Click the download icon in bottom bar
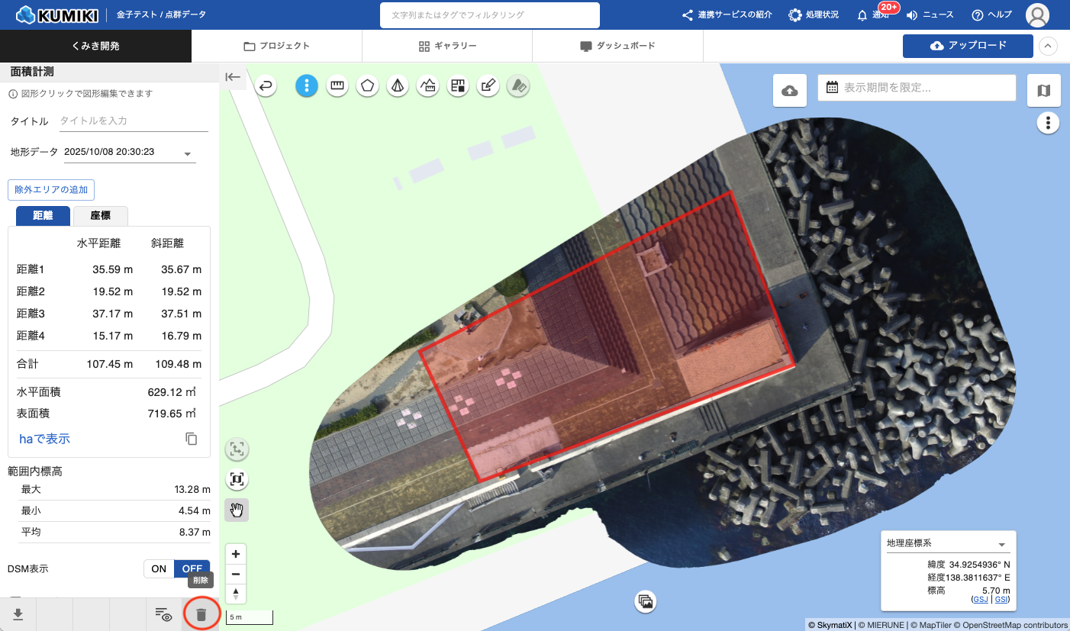This screenshot has height=631, width=1070. (18, 614)
